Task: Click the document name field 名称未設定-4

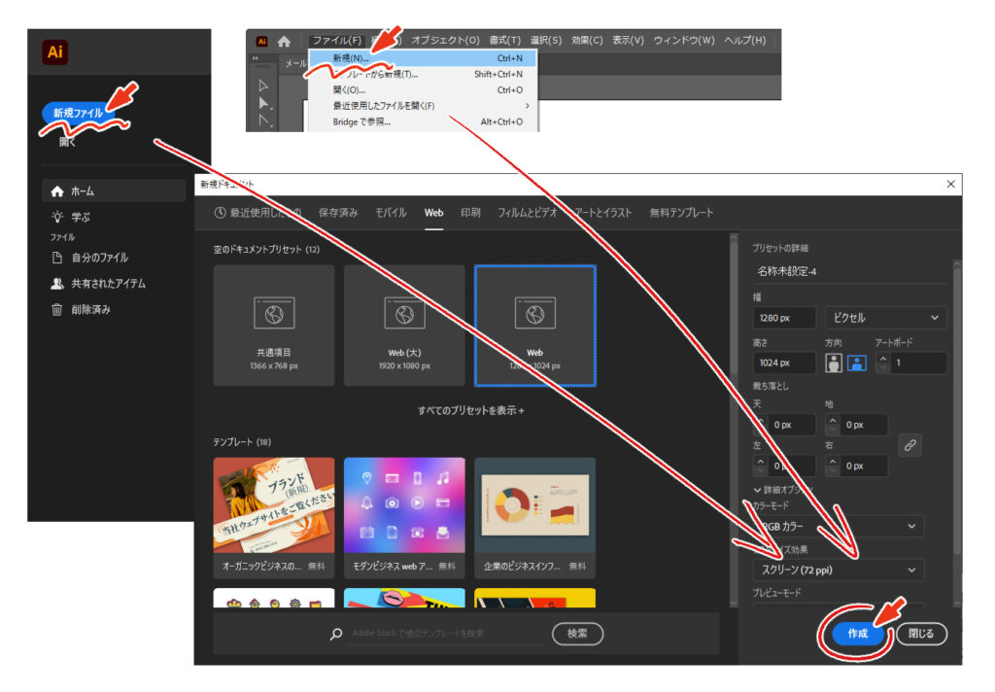Action: click(849, 272)
